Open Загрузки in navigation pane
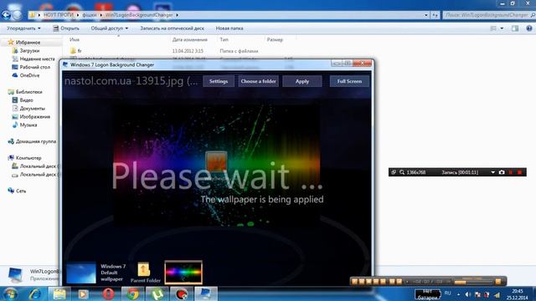The height and width of the screenshot is (301, 536). point(29,50)
